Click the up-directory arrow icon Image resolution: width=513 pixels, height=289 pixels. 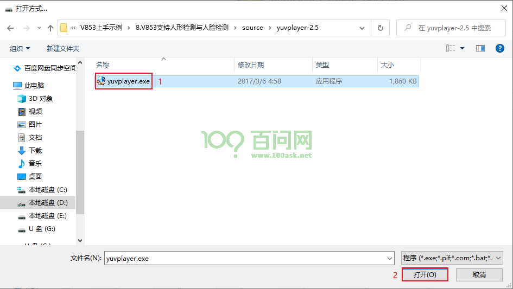pos(50,28)
